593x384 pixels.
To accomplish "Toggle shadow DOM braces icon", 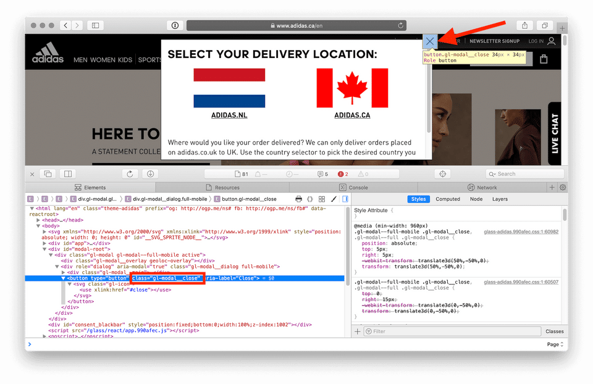I will (310, 199).
